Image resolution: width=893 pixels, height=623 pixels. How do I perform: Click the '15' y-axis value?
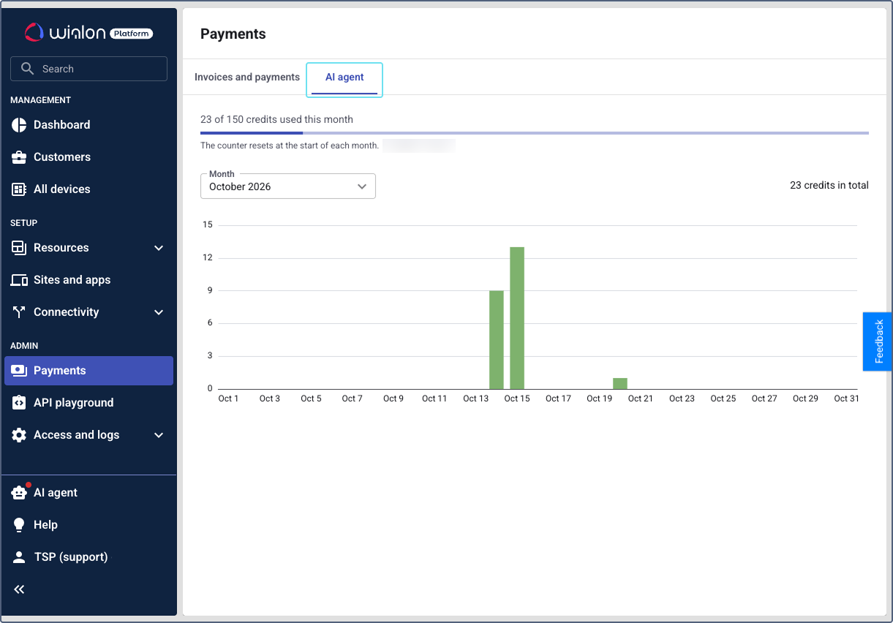pos(208,224)
